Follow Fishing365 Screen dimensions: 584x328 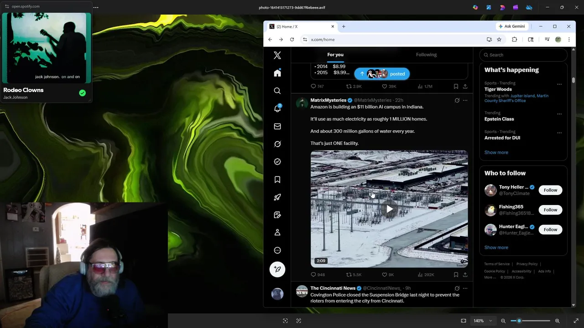[x=550, y=210]
